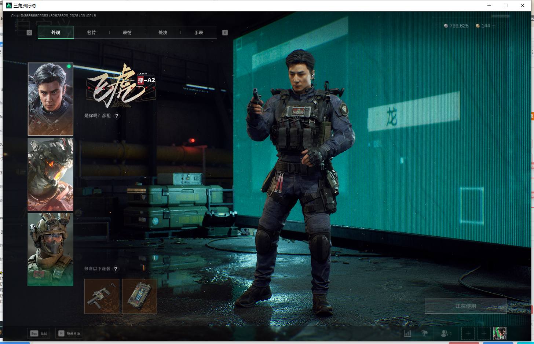Open the 处决 tab
534x344 pixels.
tap(163, 33)
